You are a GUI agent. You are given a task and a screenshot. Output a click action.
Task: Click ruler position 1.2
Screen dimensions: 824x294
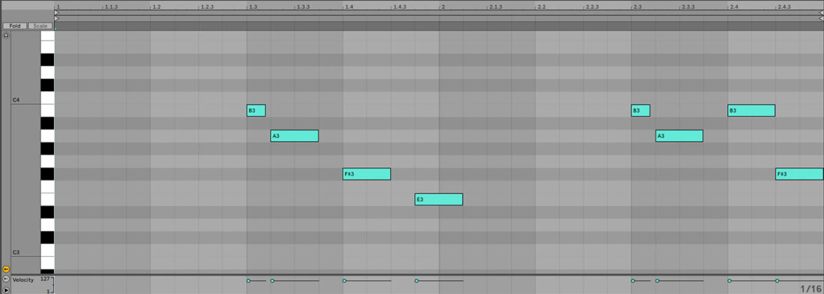(157, 7)
